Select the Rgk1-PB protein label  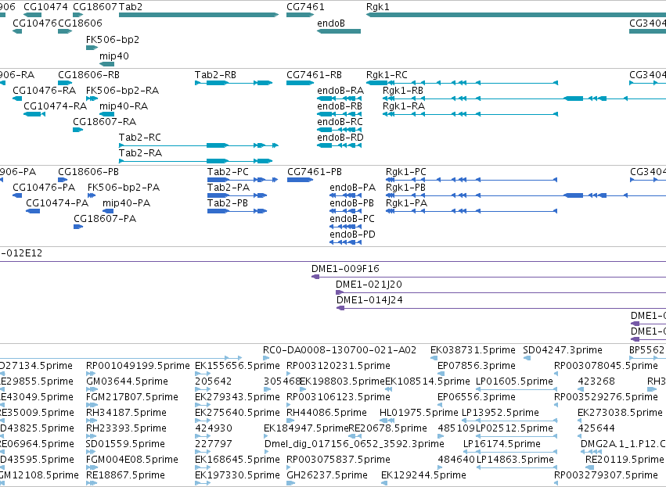(x=405, y=188)
